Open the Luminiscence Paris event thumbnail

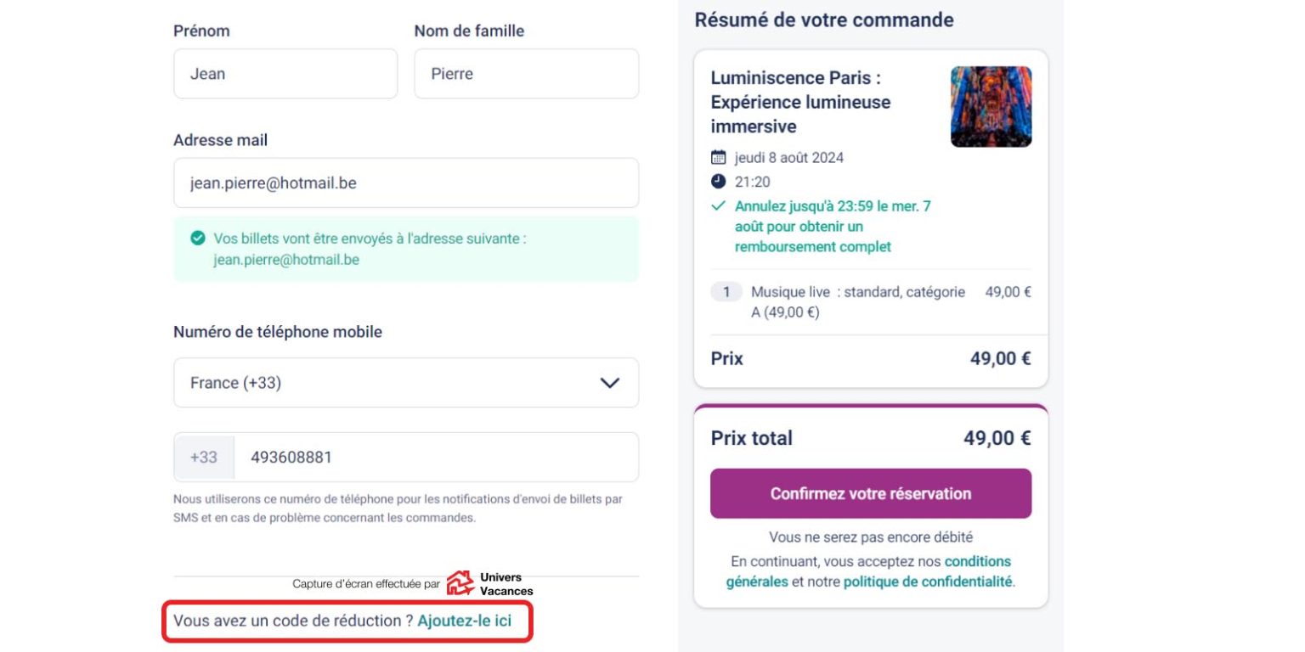[x=991, y=107]
